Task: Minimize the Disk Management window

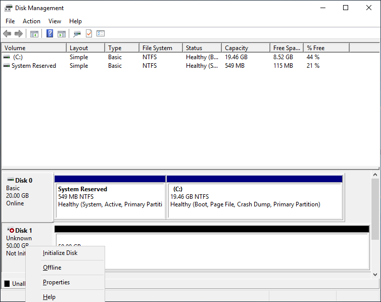Action: tap(323, 8)
